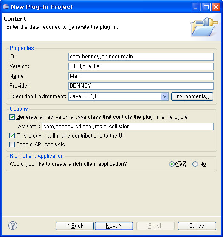
Task: Edit the Name field containing Main
Action: point(141,76)
